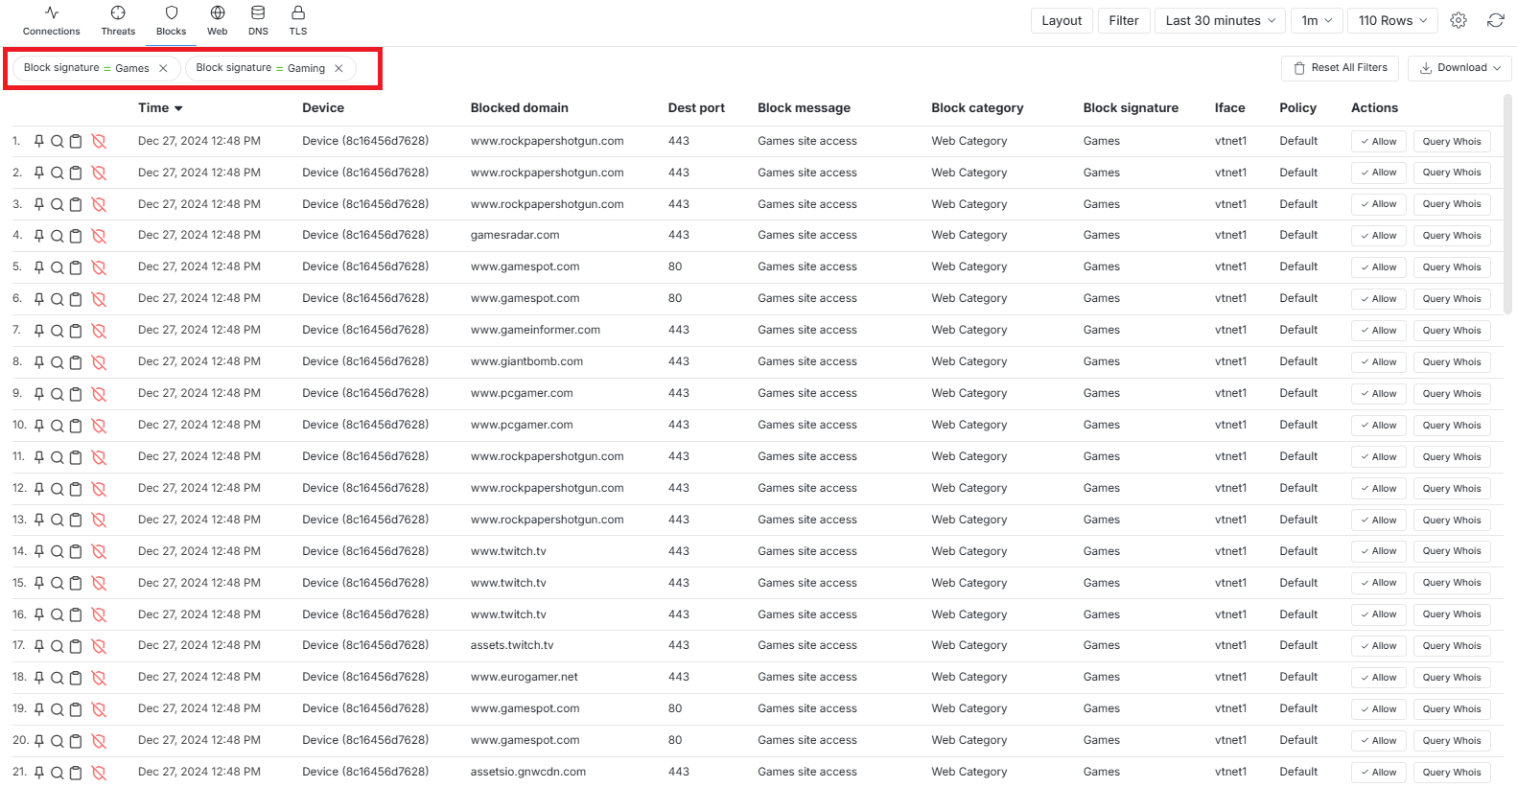The width and height of the screenshot is (1517, 787).
Task: Click Reset All Filters
Action: tap(1341, 68)
